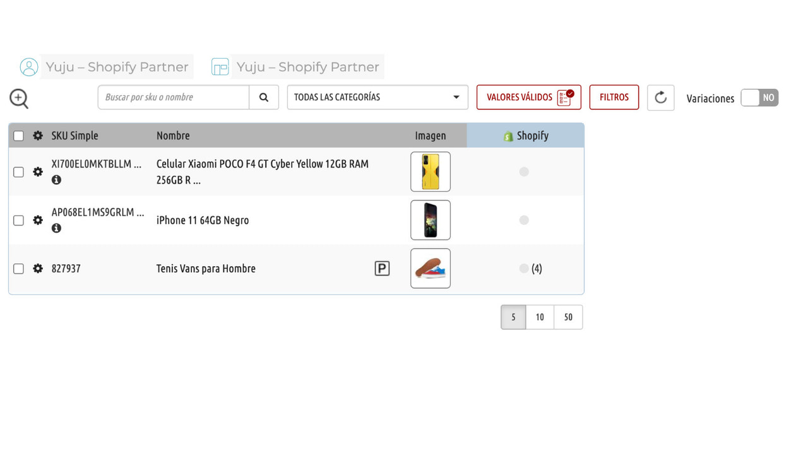
Task: Click the gear icon on iPhone 11 row
Action: tap(38, 220)
